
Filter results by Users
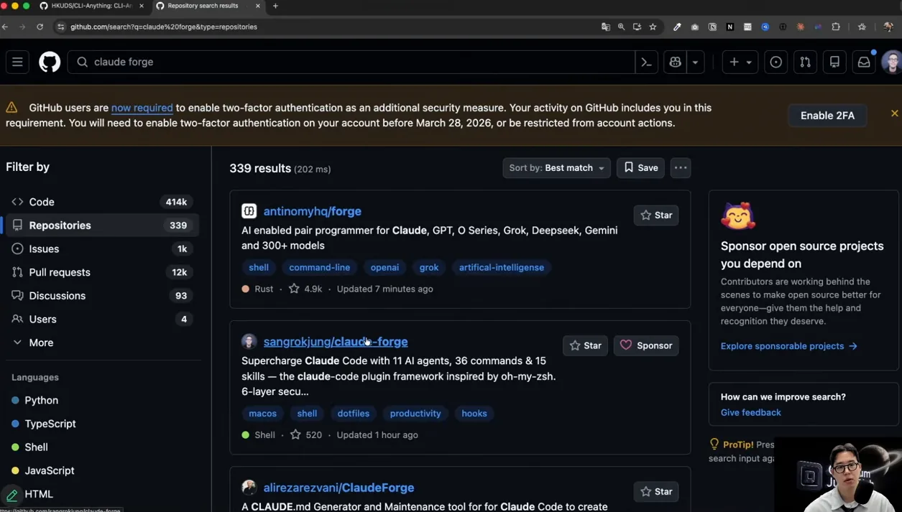pos(102,319)
